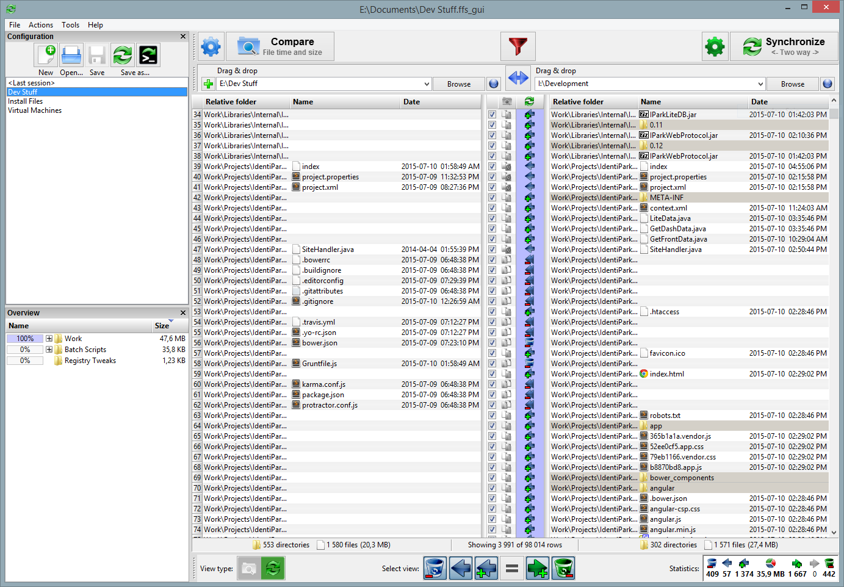Screen dimensions: 844x587
Task: Click the sync direction arrow in row 39
Action: [529, 166]
